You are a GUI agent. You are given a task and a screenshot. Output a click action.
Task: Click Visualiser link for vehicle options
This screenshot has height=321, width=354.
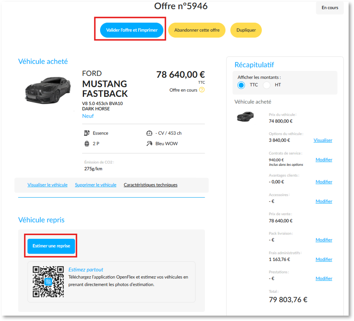(323, 140)
